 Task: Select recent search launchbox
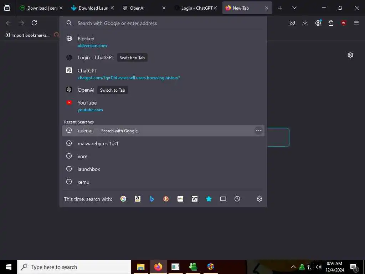[x=163, y=169]
